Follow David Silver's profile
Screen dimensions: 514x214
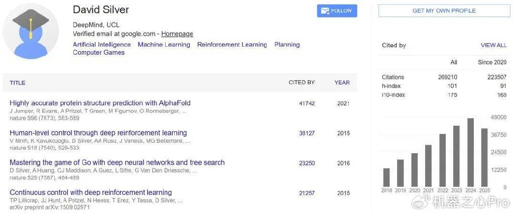tap(337, 11)
